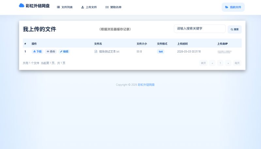This screenshot has height=149, width=261.
Task: View the file with 查看 button
Action: [51, 52]
